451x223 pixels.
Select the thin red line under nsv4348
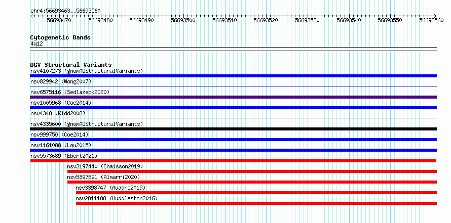point(233,118)
